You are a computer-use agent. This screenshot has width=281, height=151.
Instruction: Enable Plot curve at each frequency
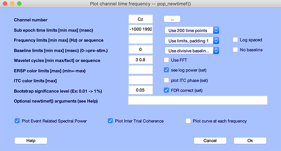tap(188, 121)
